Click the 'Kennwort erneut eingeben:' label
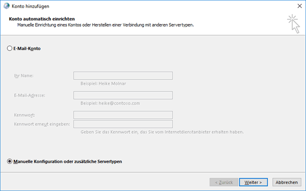 [42, 124]
